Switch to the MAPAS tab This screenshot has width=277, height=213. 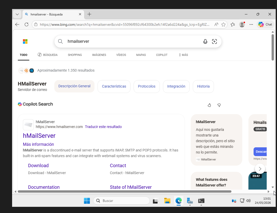pyautogui.click(x=141, y=55)
